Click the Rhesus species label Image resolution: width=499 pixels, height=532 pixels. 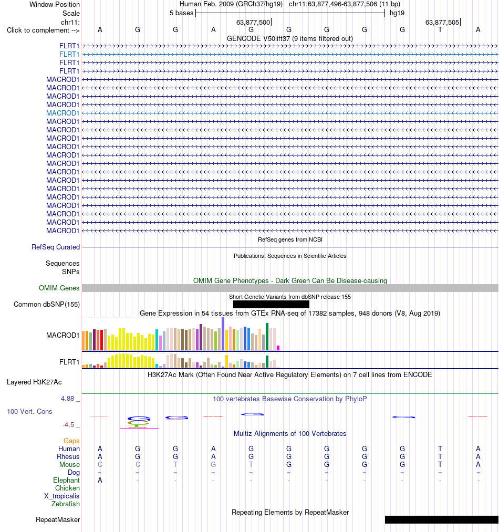click(68, 457)
